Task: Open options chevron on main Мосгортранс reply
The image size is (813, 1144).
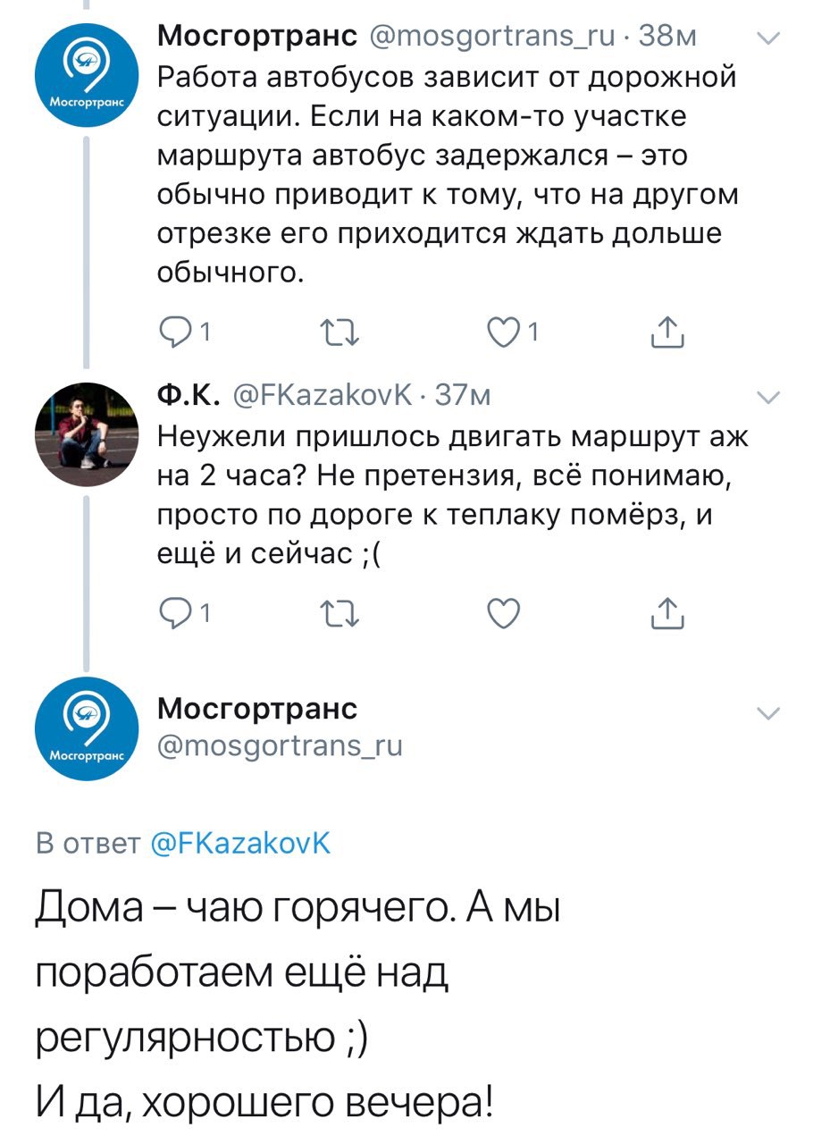Action: tap(768, 712)
